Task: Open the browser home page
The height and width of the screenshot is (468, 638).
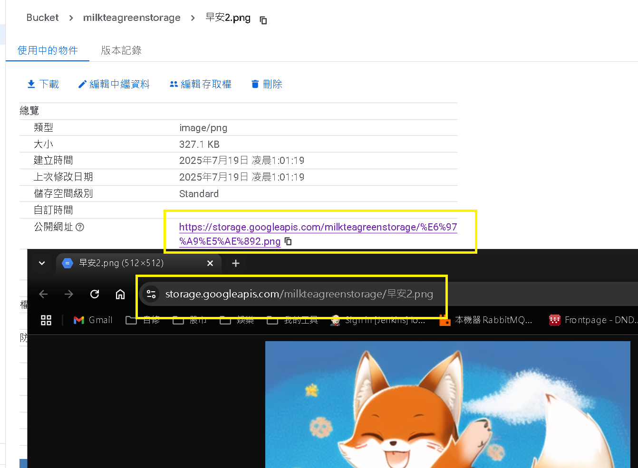Action: [120, 294]
